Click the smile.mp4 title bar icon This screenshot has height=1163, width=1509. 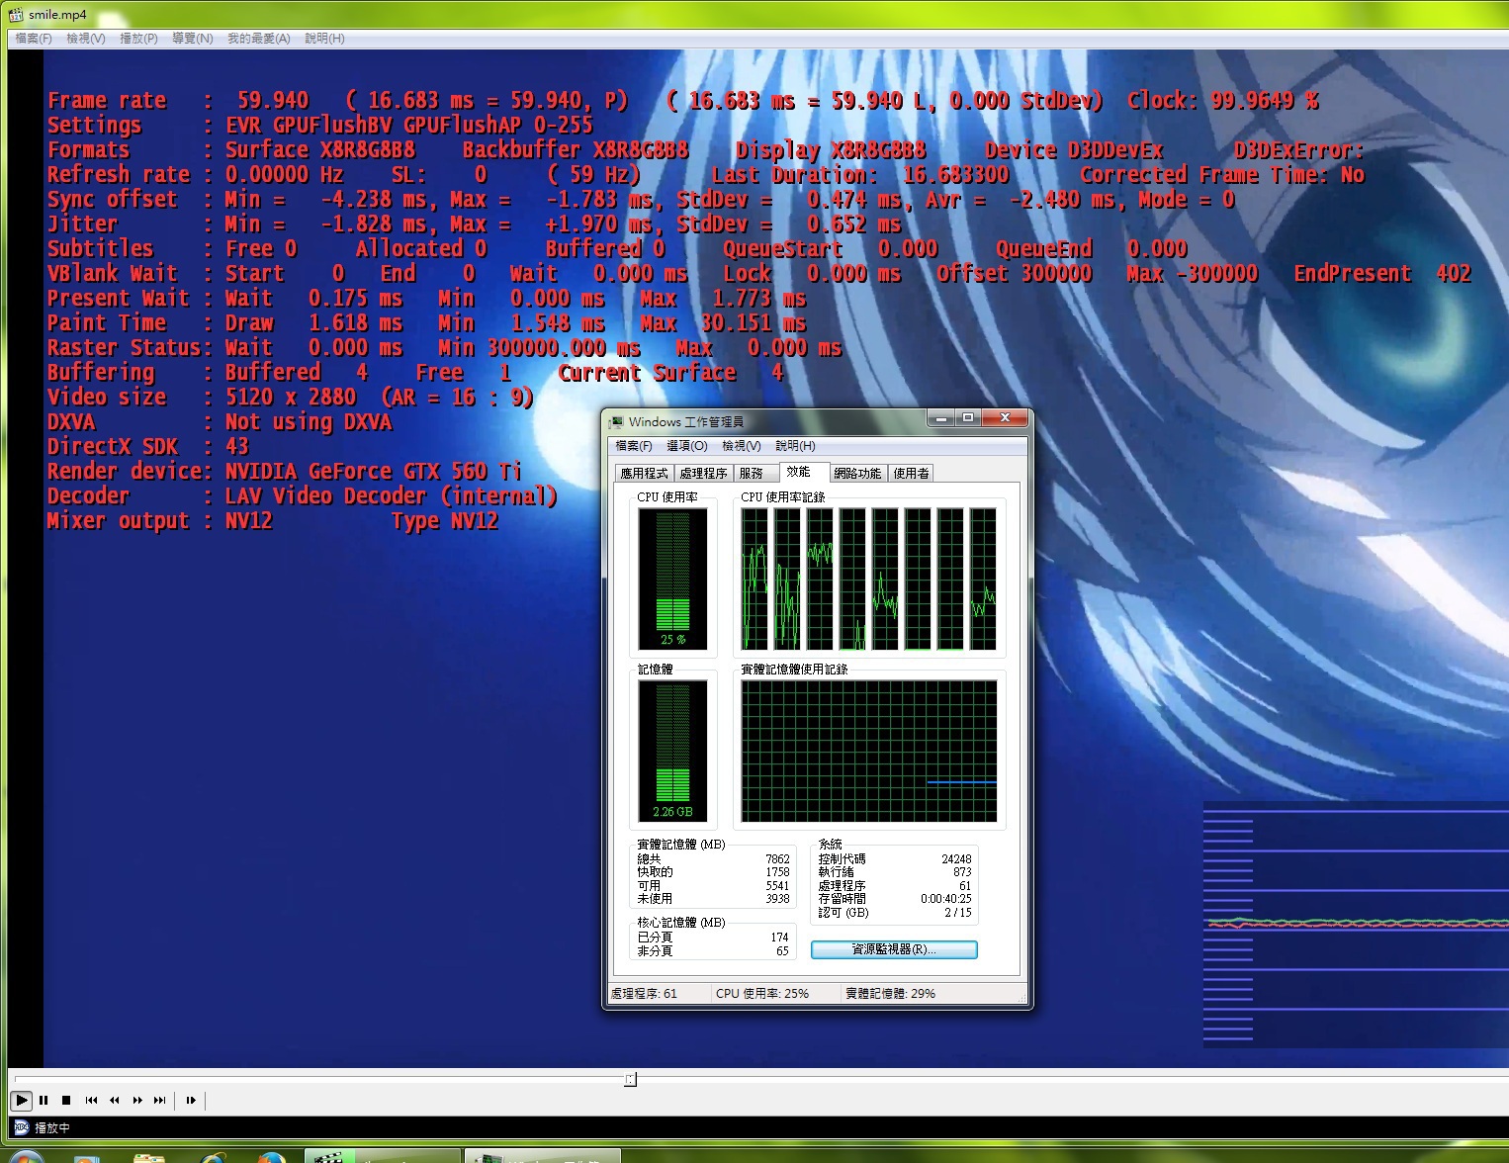[16, 15]
